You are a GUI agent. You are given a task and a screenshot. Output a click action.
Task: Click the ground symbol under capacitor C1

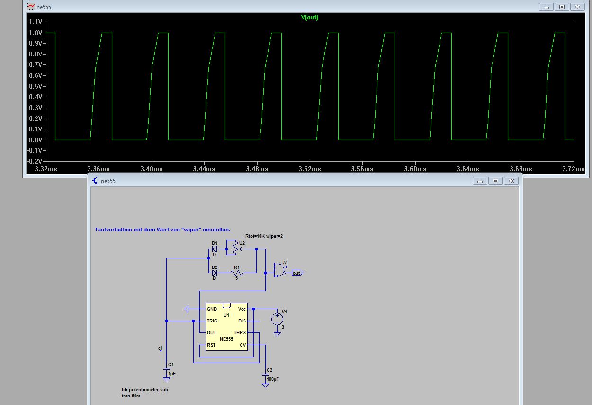[166, 379]
